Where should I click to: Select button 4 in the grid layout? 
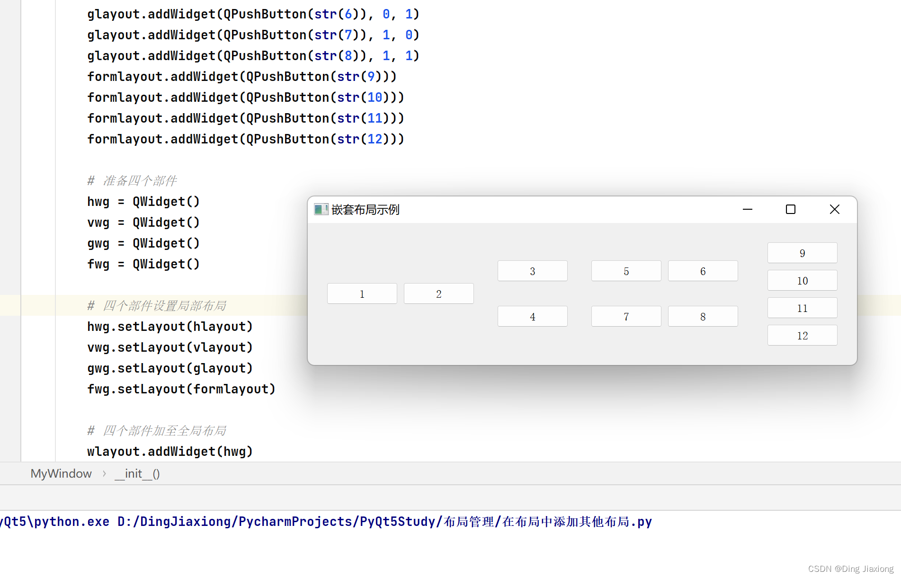tap(532, 316)
